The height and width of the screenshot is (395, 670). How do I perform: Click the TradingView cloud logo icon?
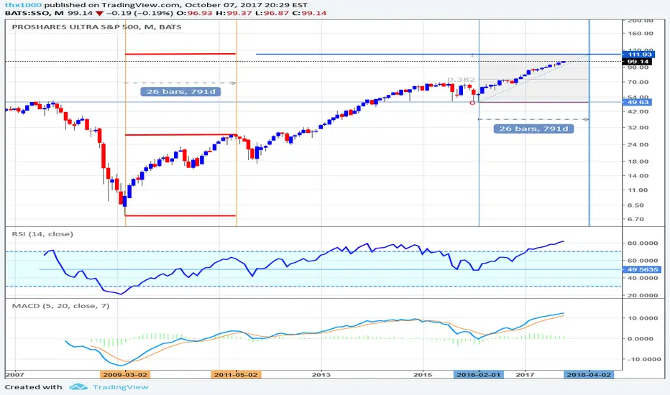pyautogui.click(x=78, y=387)
